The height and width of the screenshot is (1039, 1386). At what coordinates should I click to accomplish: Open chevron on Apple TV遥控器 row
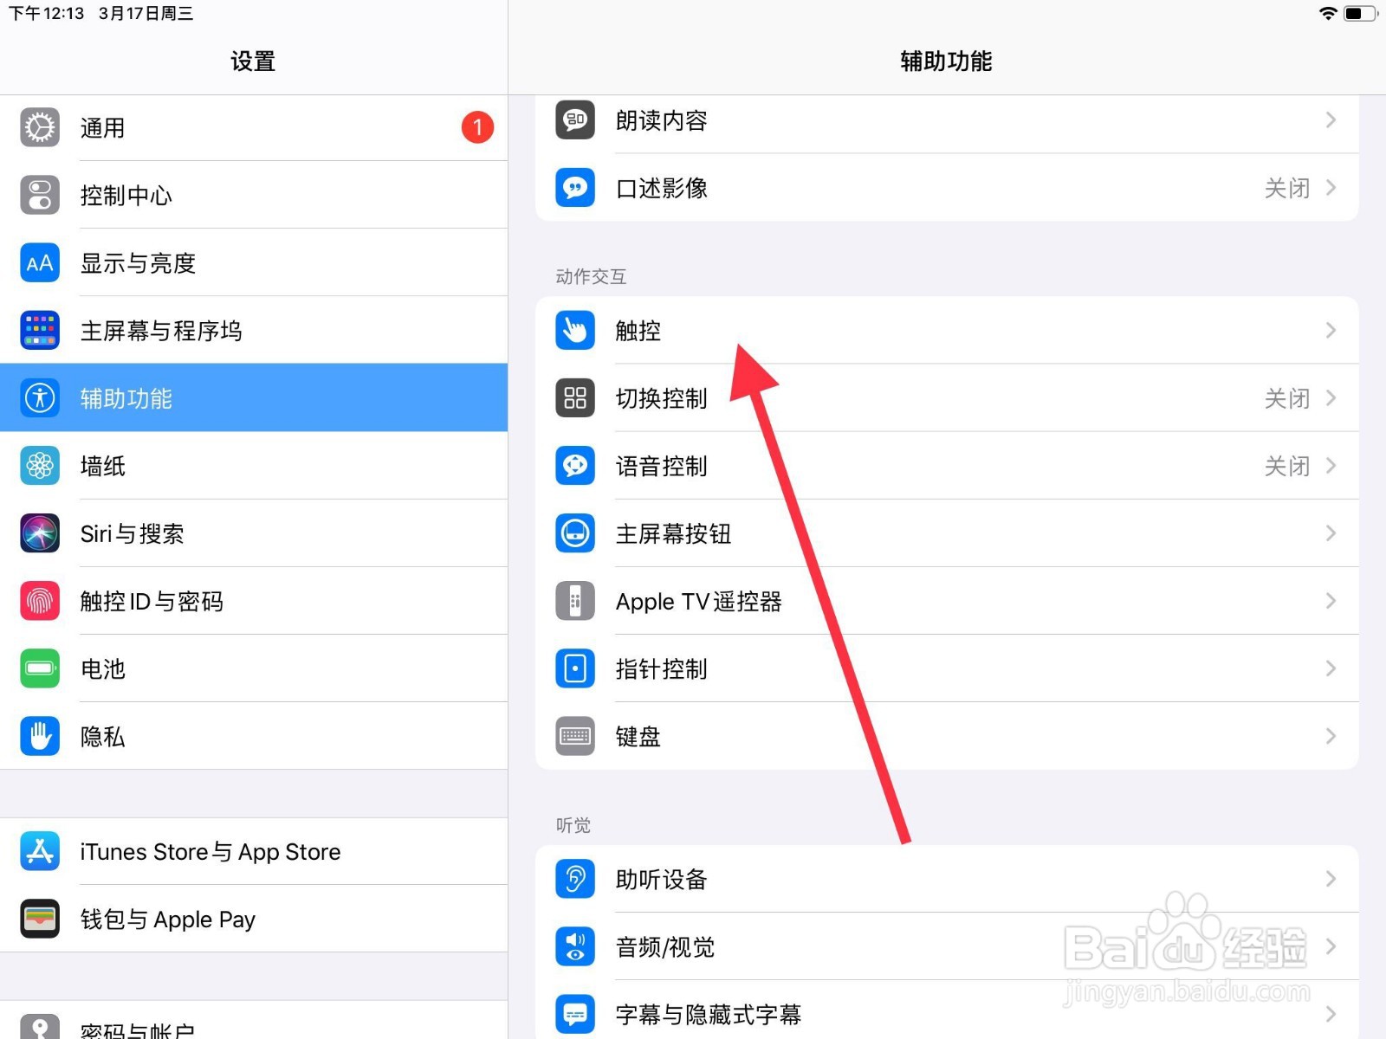click(1331, 600)
